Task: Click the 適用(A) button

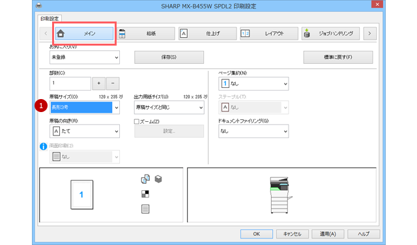Action: click(x=328, y=234)
